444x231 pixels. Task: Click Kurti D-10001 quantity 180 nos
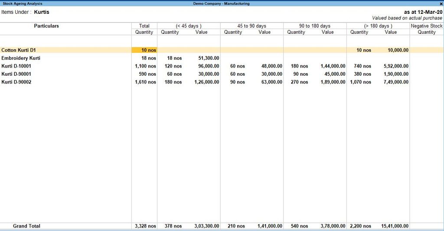coord(299,66)
